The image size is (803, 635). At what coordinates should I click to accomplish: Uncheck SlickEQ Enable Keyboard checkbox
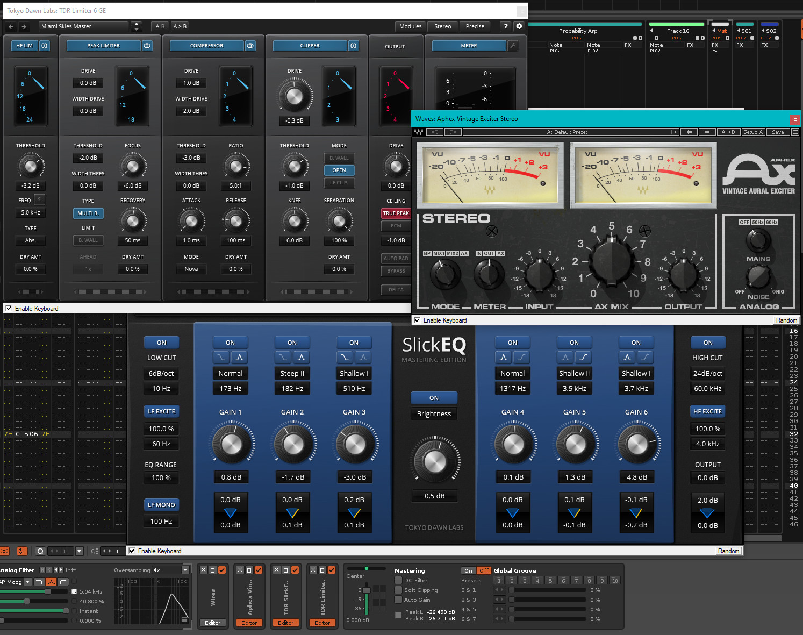[132, 551]
